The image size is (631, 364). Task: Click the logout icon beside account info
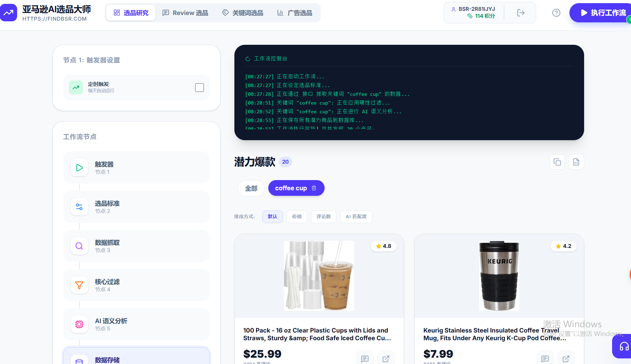[520, 13]
